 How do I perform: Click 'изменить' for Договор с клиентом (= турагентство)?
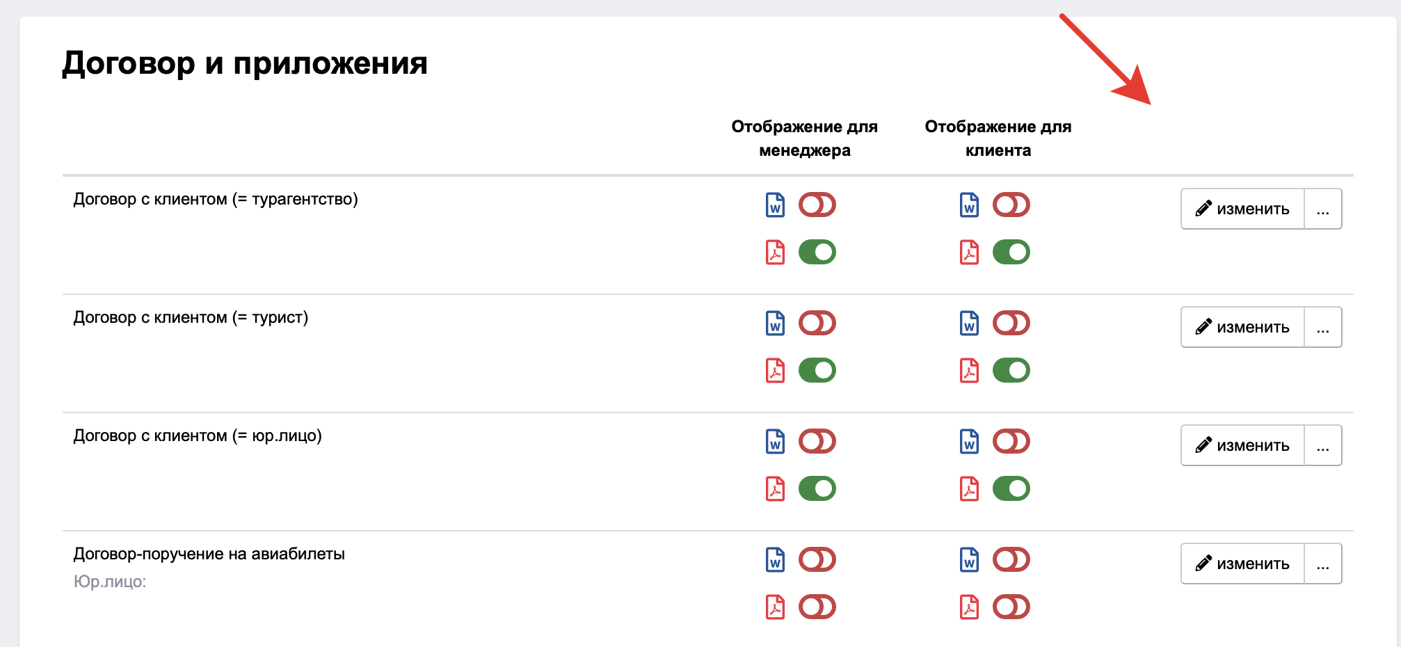[x=1242, y=209]
